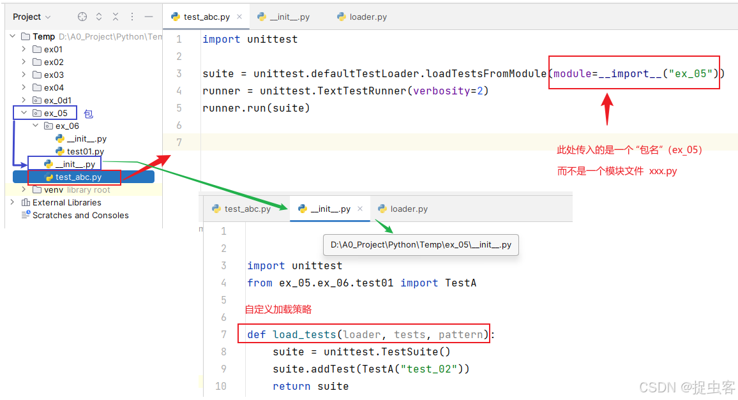738x400 pixels.
Task: Click the file path tooltip for __init__.py
Action: click(x=421, y=245)
